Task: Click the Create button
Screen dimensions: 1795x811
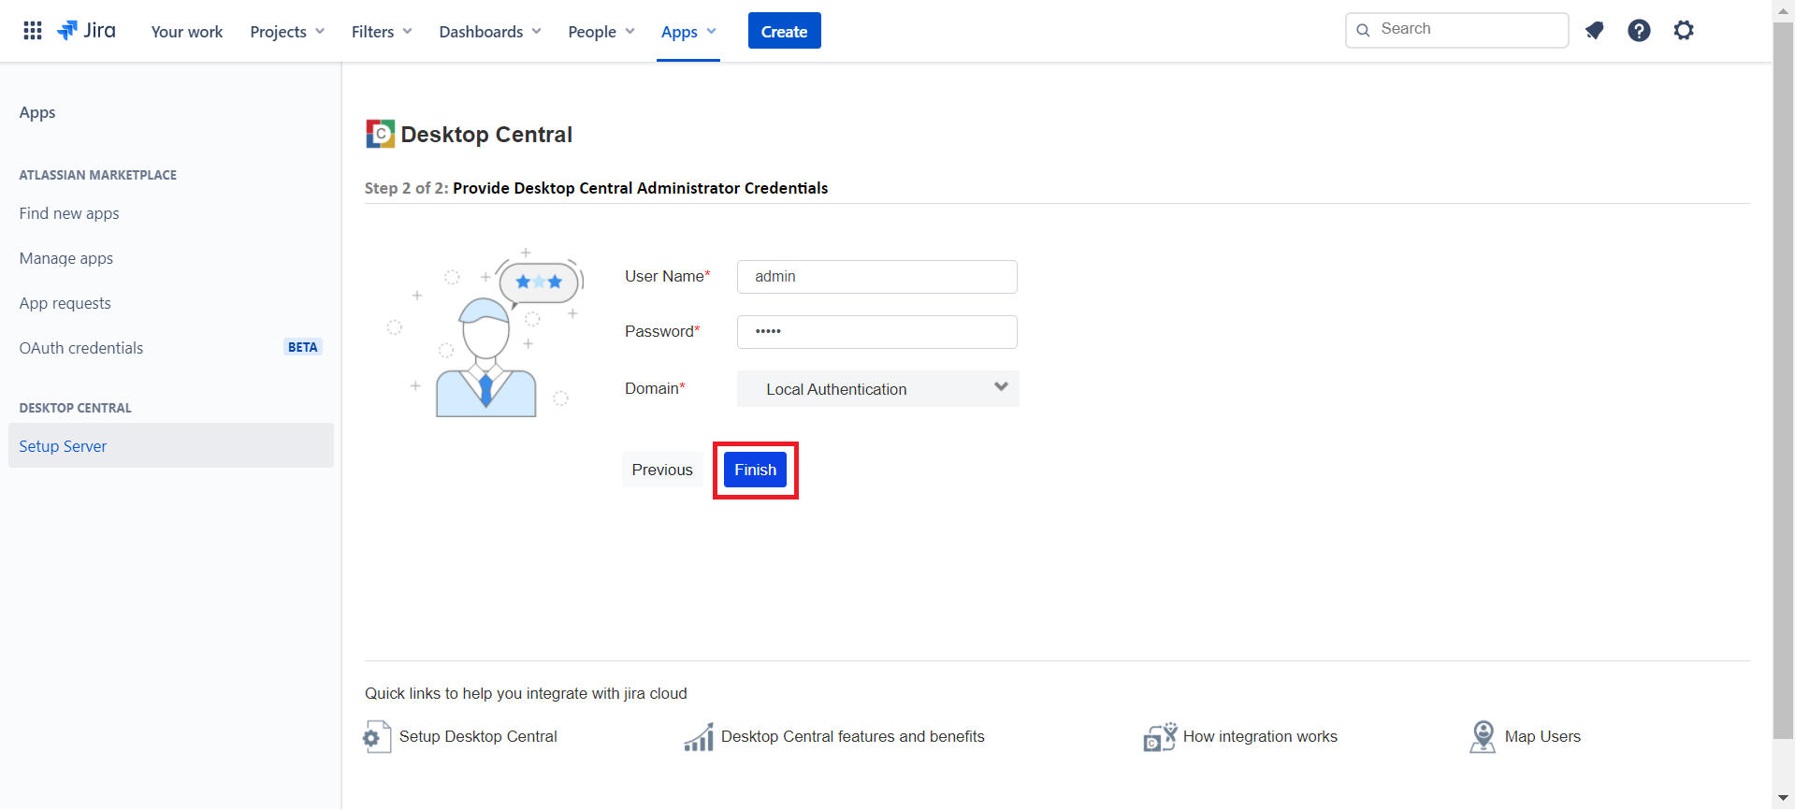Action: (784, 31)
